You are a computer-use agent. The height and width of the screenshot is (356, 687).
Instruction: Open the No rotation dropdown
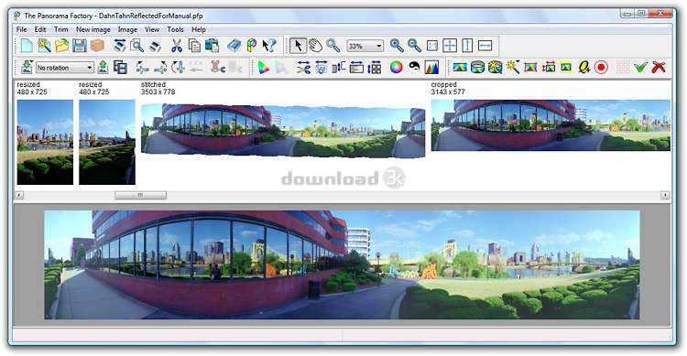click(64, 68)
